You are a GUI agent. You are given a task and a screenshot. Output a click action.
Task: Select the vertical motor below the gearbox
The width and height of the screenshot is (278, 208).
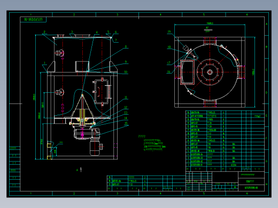95,147
